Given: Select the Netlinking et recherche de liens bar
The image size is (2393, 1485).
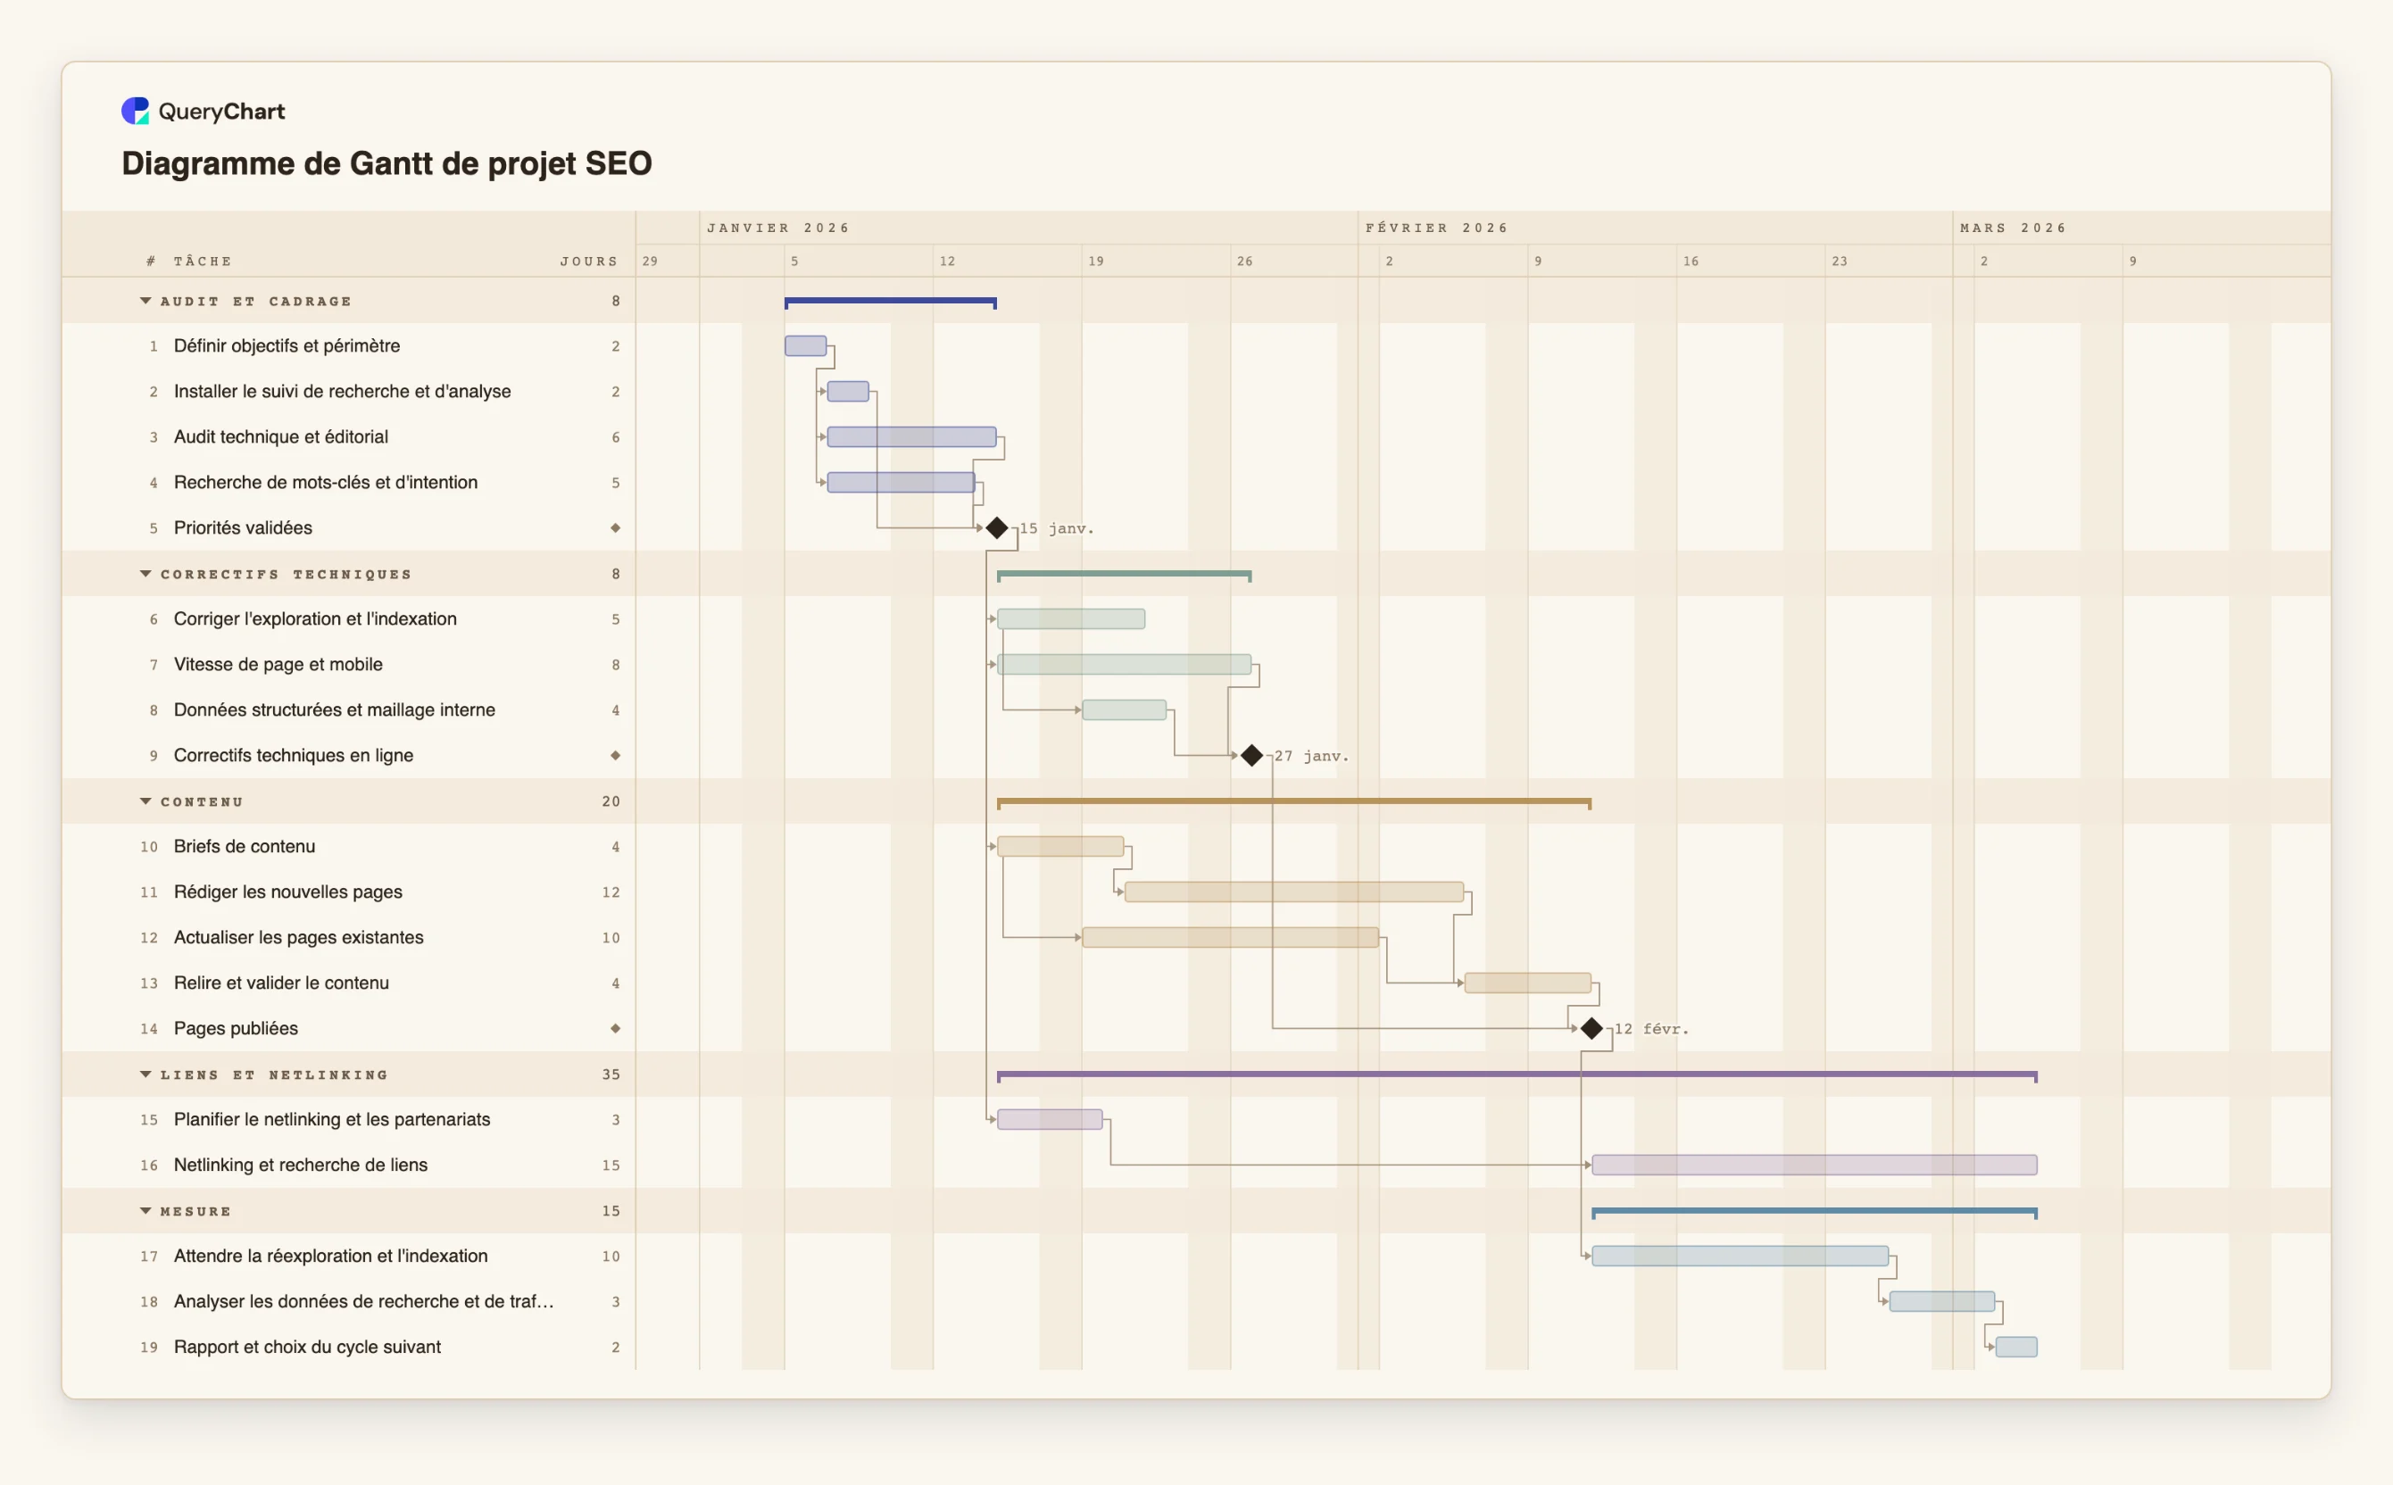Looking at the screenshot, I should click(x=1815, y=1165).
